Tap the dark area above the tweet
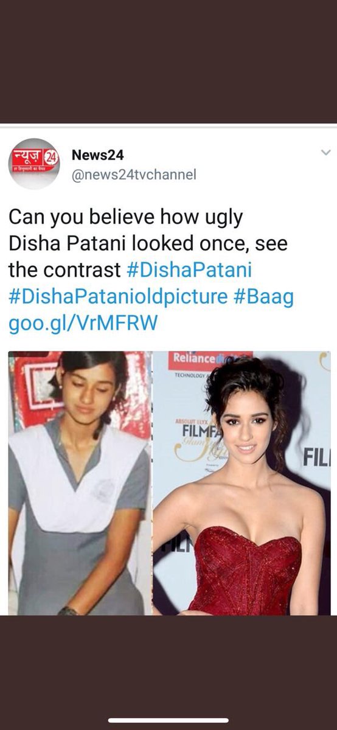This screenshot has width=337, height=730. pyautogui.click(x=168, y=61)
